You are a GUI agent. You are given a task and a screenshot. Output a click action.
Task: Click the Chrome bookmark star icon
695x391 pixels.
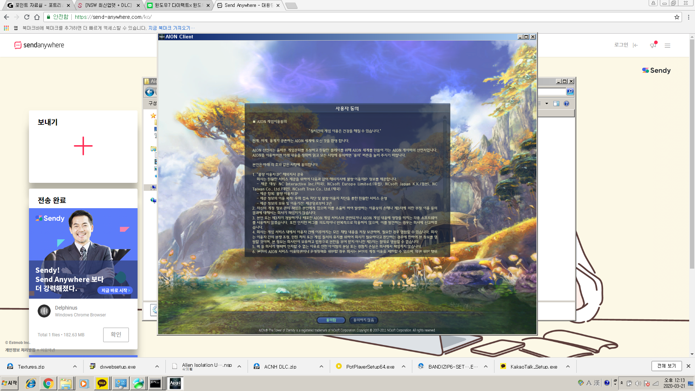point(677,17)
